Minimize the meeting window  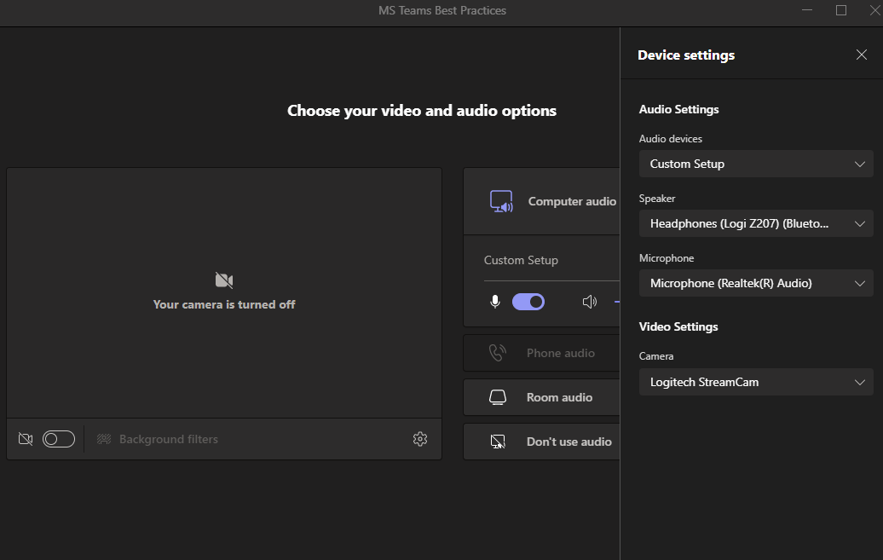tap(807, 10)
